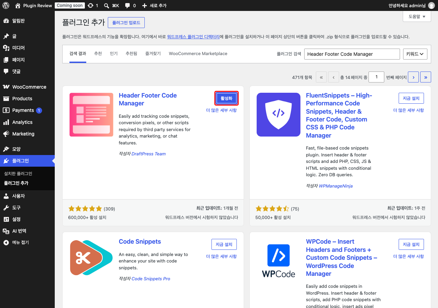Image resolution: width=438 pixels, height=308 pixels.
Task: Click the 플러그인 업로드 button
Action: (x=126, y=23)
